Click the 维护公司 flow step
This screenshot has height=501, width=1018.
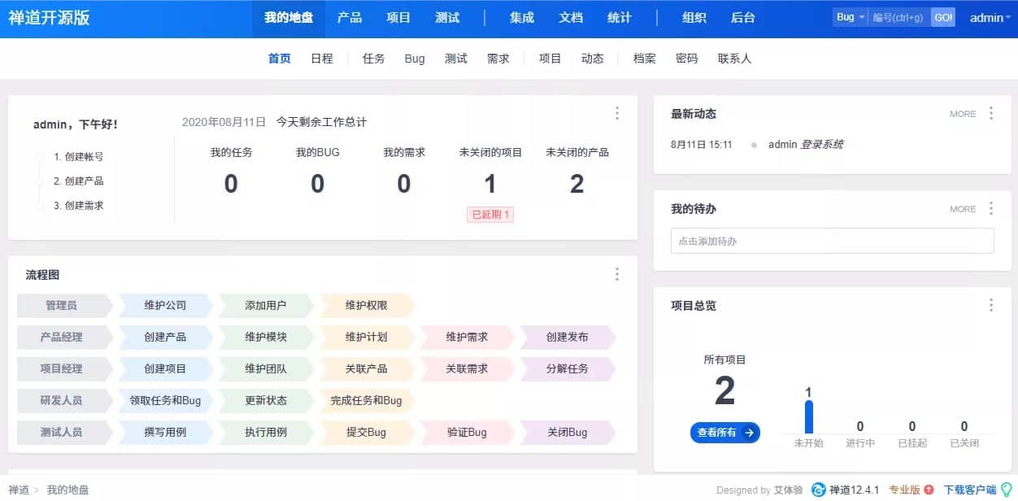point(165,305)
